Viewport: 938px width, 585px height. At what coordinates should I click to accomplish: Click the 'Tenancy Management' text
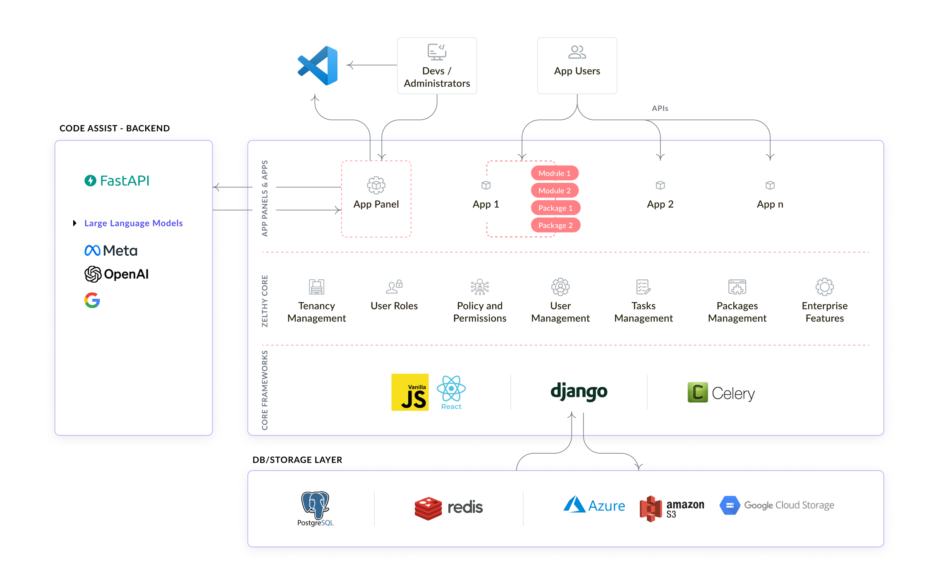tap(317, 312)
